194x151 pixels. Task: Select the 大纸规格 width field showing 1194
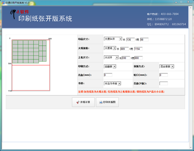click(138, 49)
